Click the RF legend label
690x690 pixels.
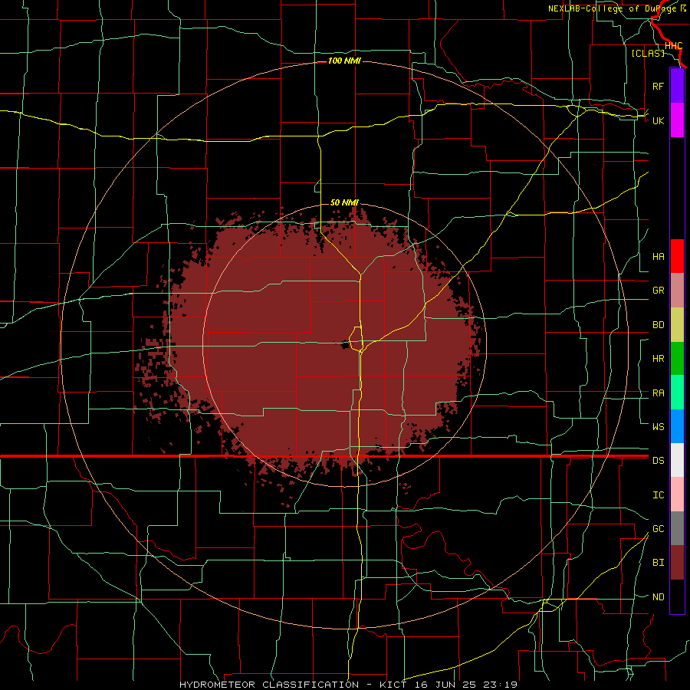pyautogui.click(x=658, y=86)
